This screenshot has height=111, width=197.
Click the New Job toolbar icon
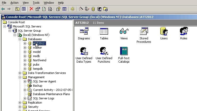105,9
